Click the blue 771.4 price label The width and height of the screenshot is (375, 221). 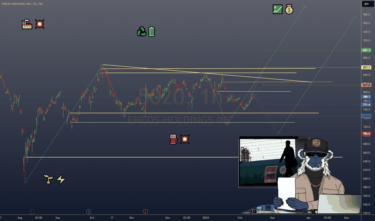(367, 104)
